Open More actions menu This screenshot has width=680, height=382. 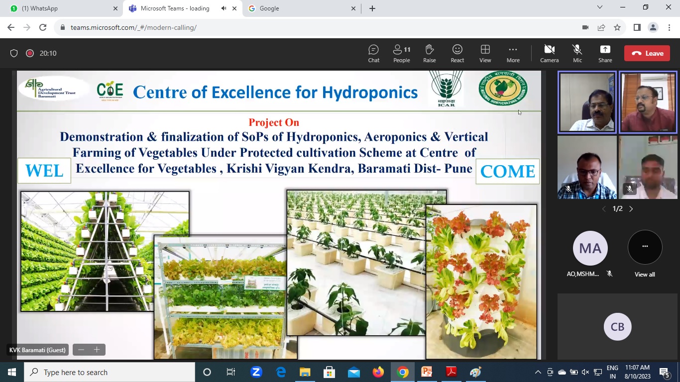coord(513,53)
